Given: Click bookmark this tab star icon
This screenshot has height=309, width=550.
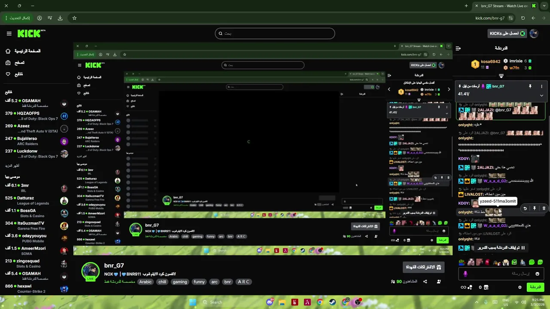Looking at the screenshot, I should [x=74, y=18].
